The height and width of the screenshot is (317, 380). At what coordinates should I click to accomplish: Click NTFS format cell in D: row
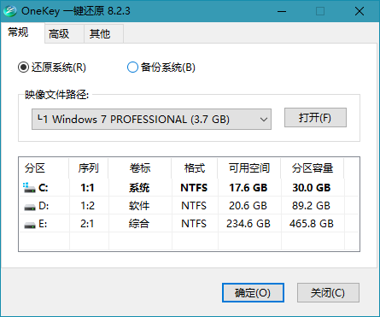click(x=194, y=206)
